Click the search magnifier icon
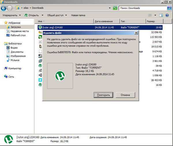This screenshot has width=173, height=146. [x=169, y=8]
